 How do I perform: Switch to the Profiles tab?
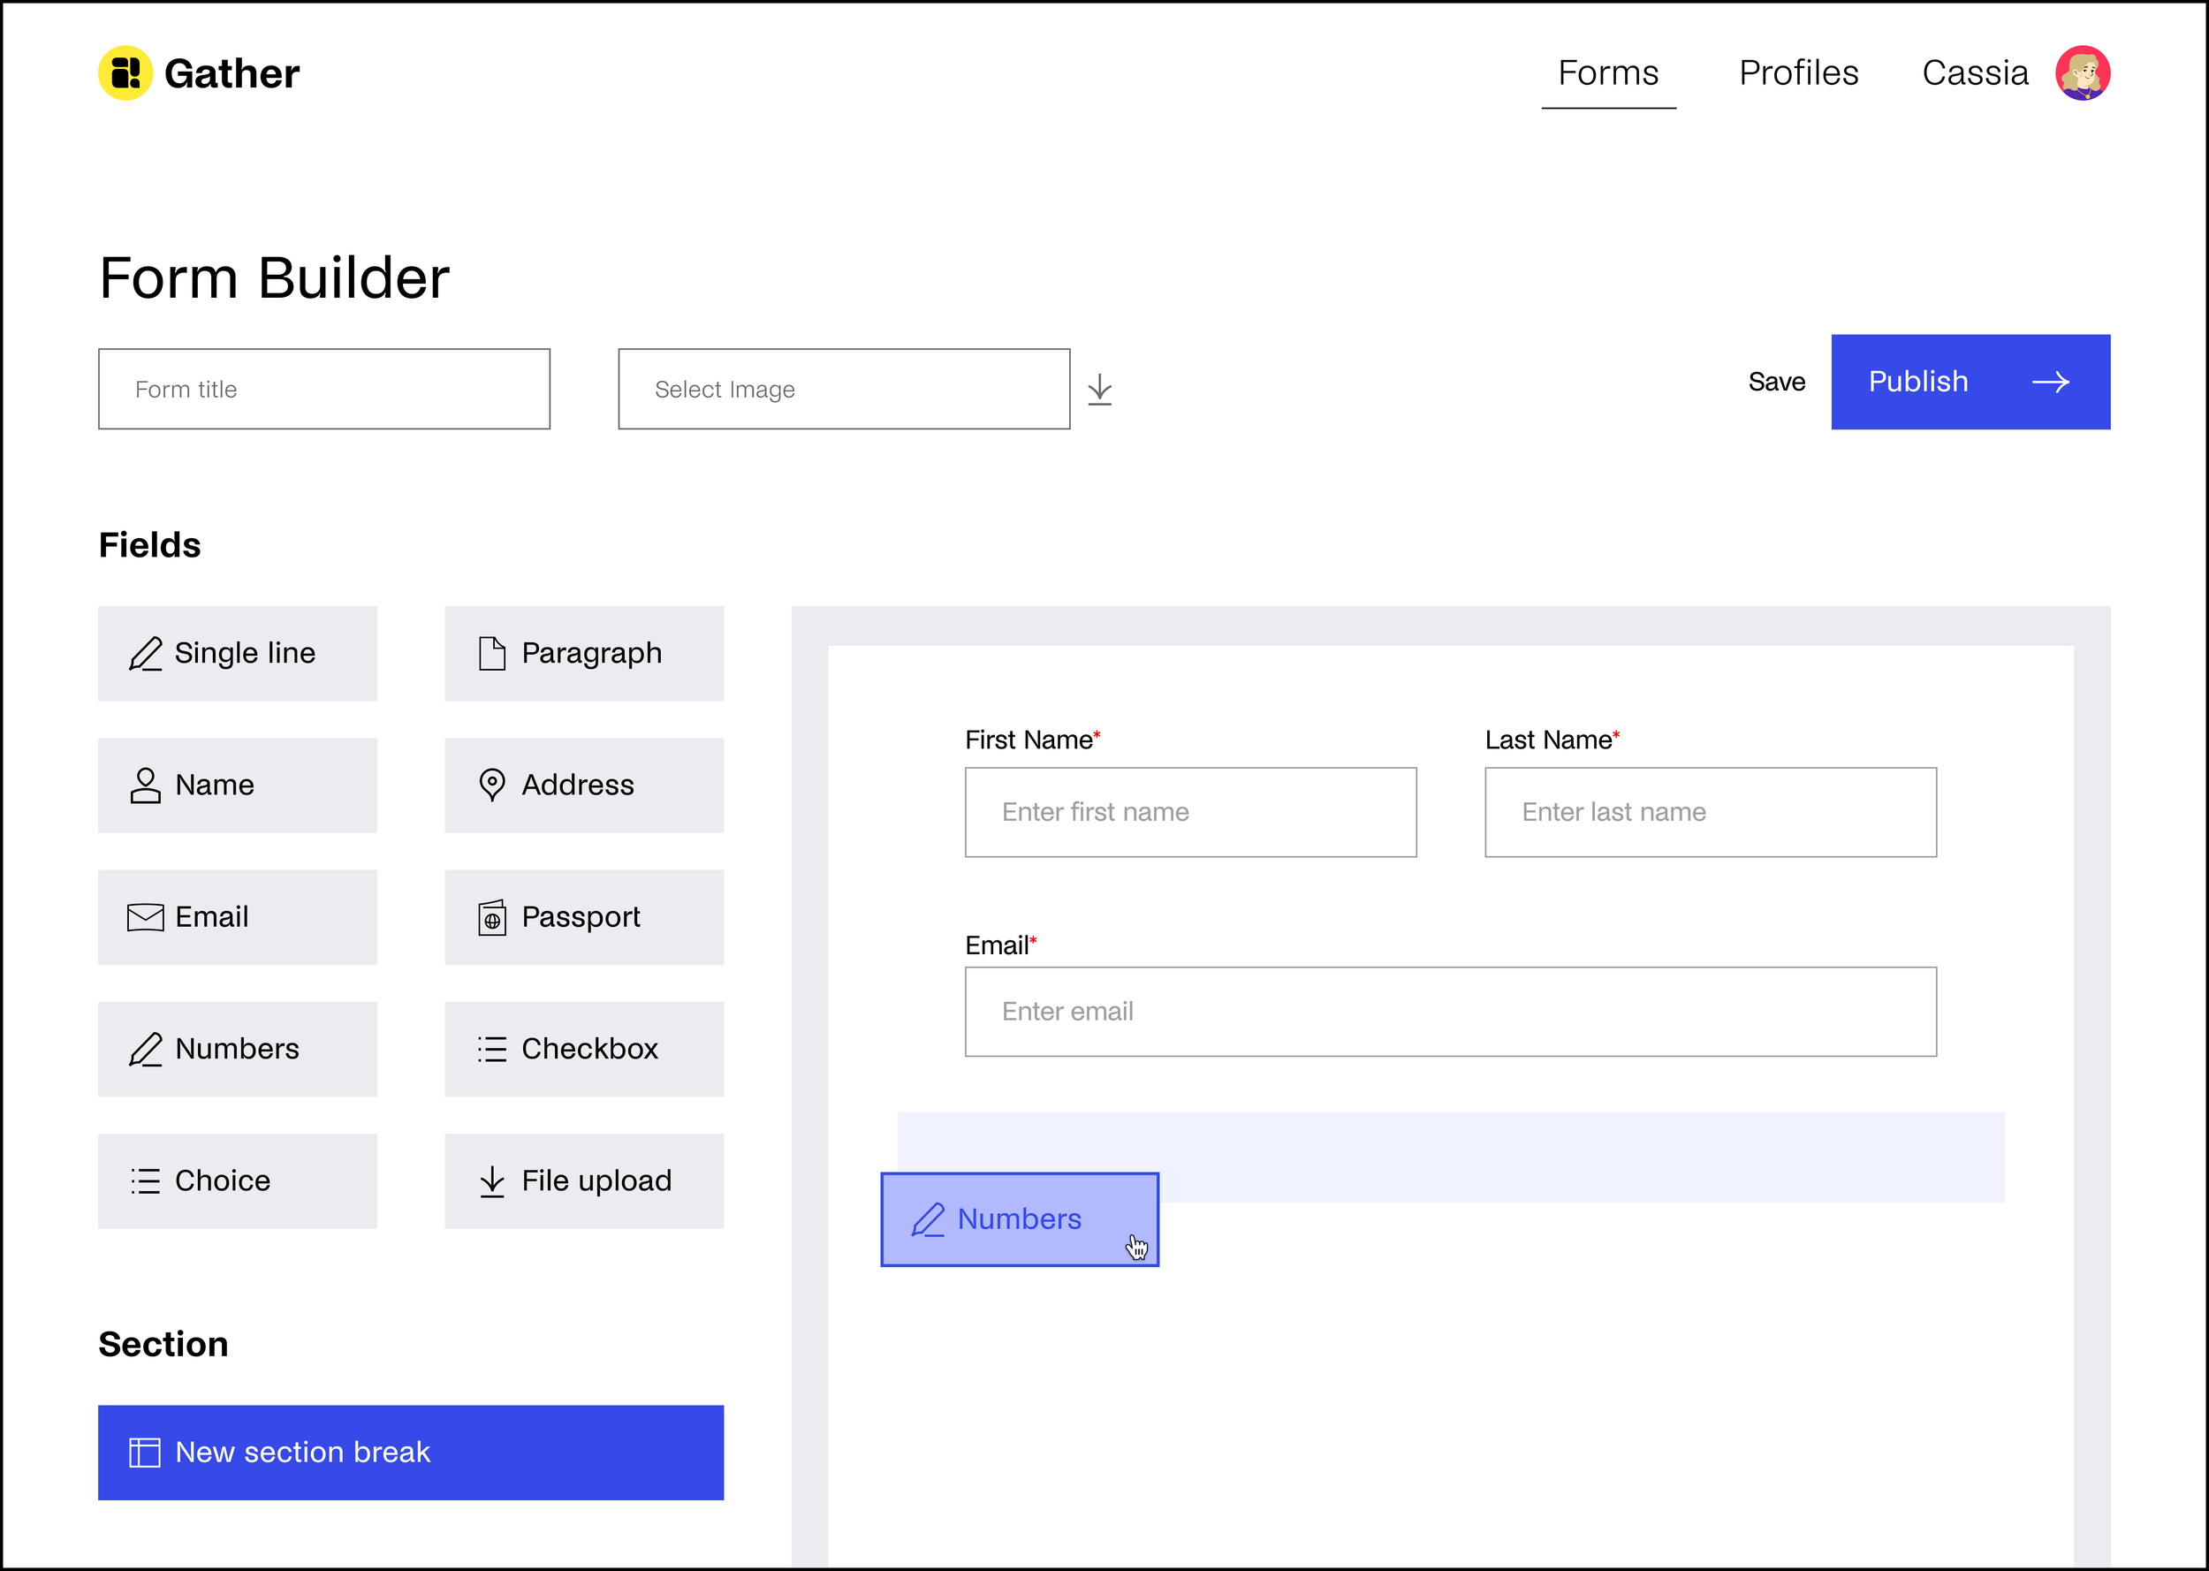coord(1798,73)
